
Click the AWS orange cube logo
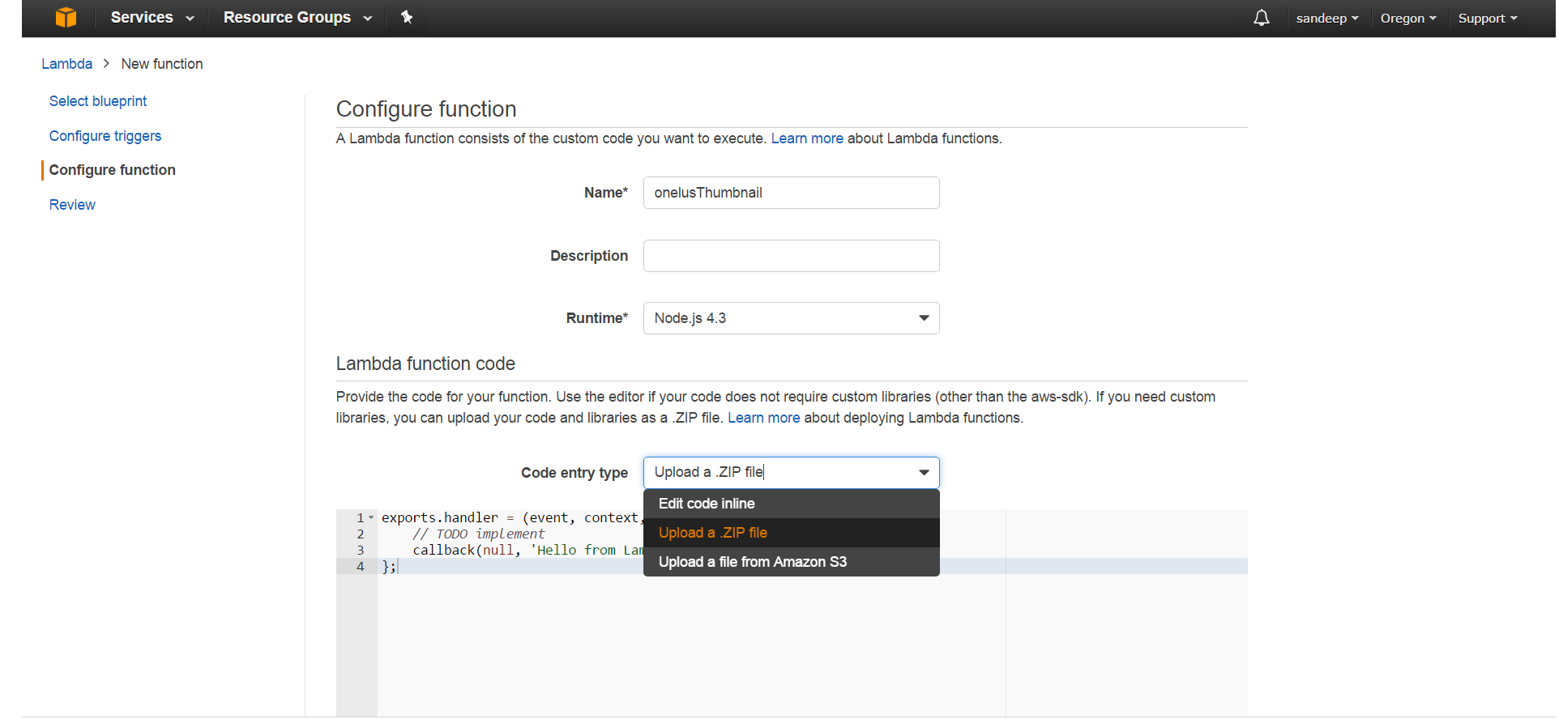pos(66,18)
